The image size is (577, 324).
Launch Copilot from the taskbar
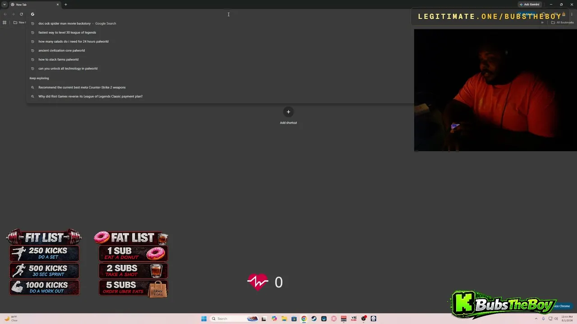[x=274, y=319]
